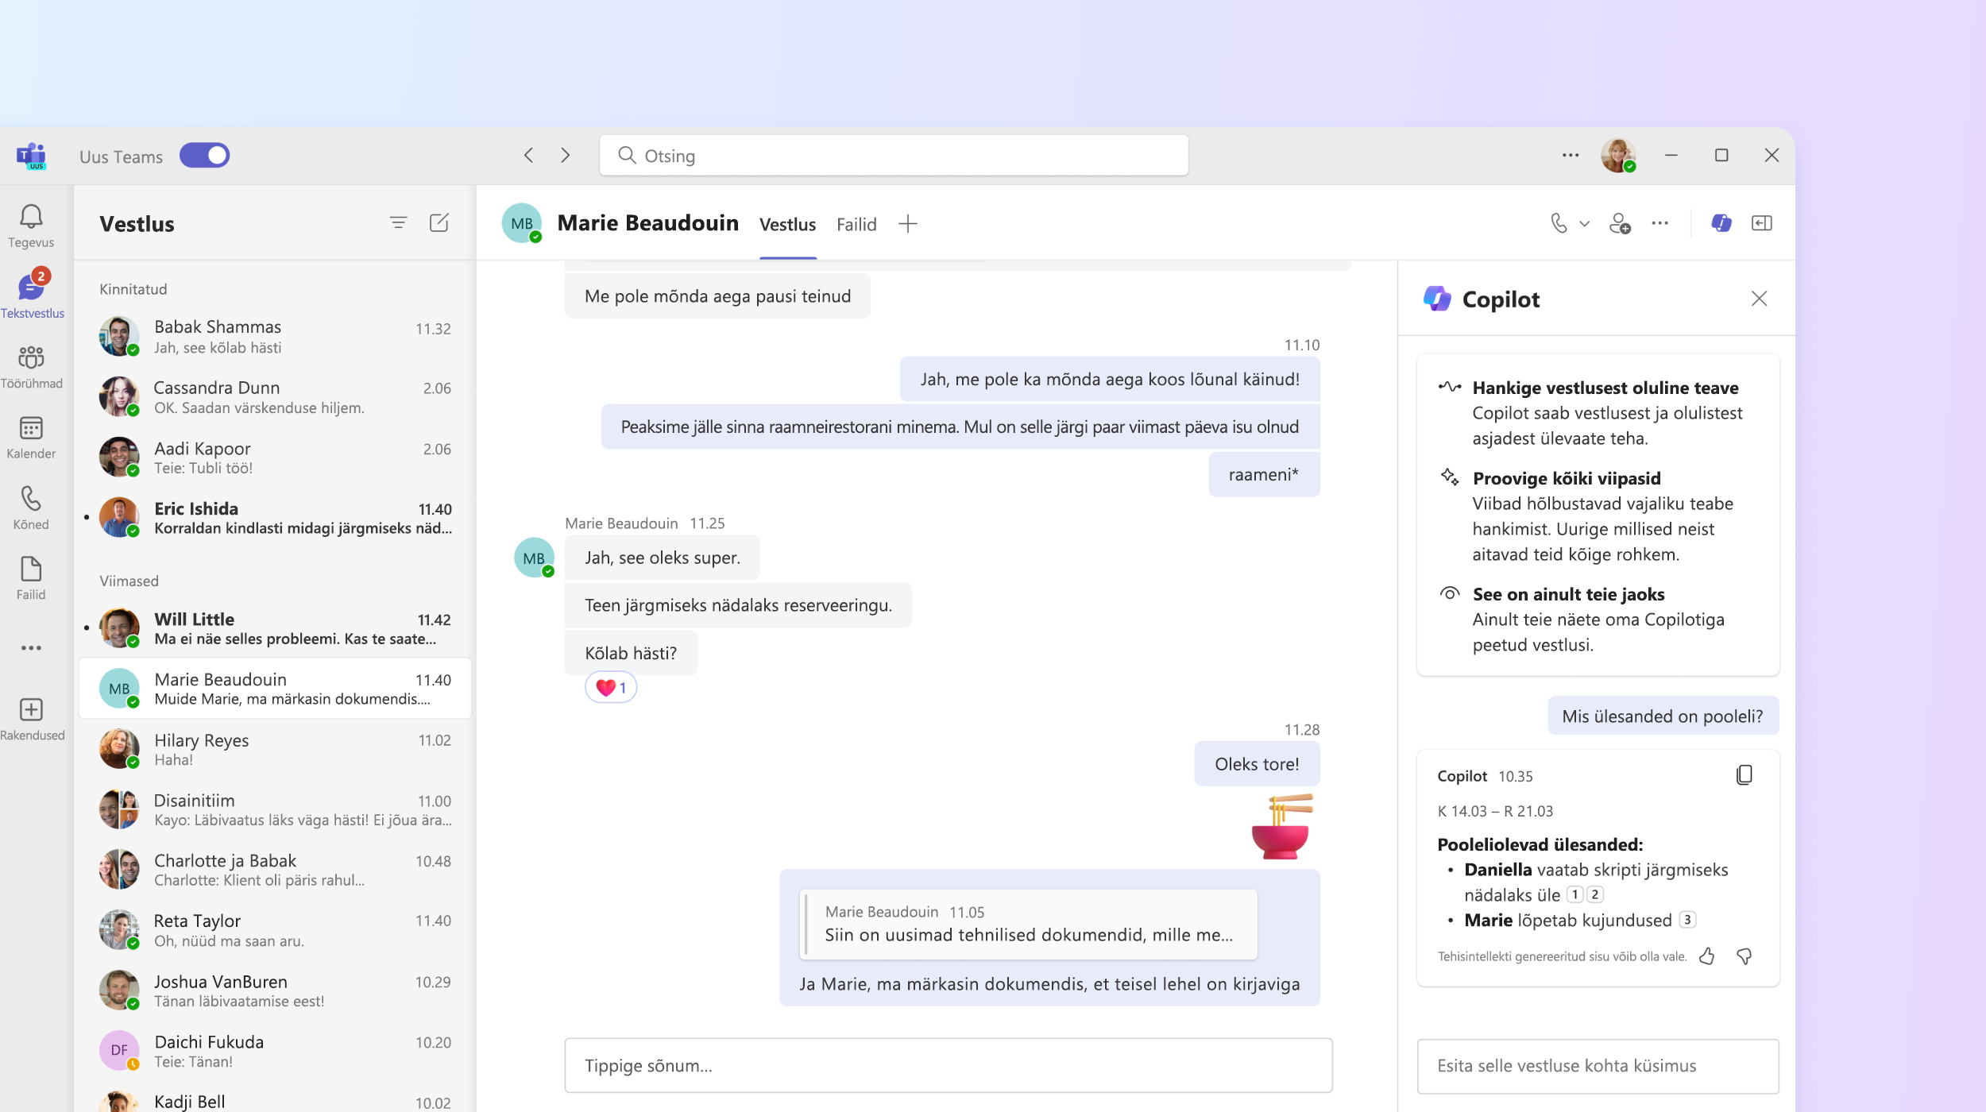The image size is (1986, 1112).
Task: Open chat with Eric Ishida
Action: [x=275, y=517]
